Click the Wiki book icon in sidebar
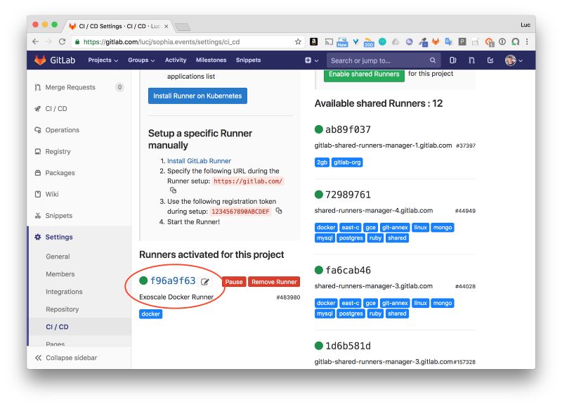 click(38, 194)
